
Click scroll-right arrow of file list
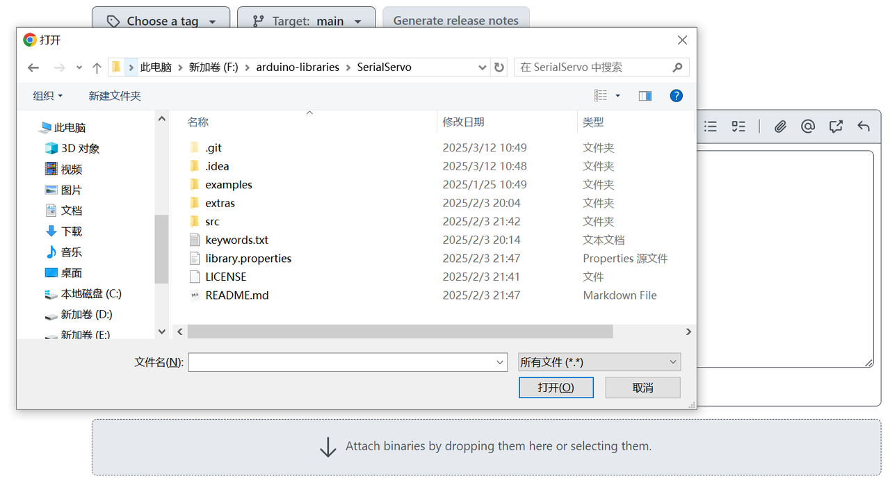(689, 332)
